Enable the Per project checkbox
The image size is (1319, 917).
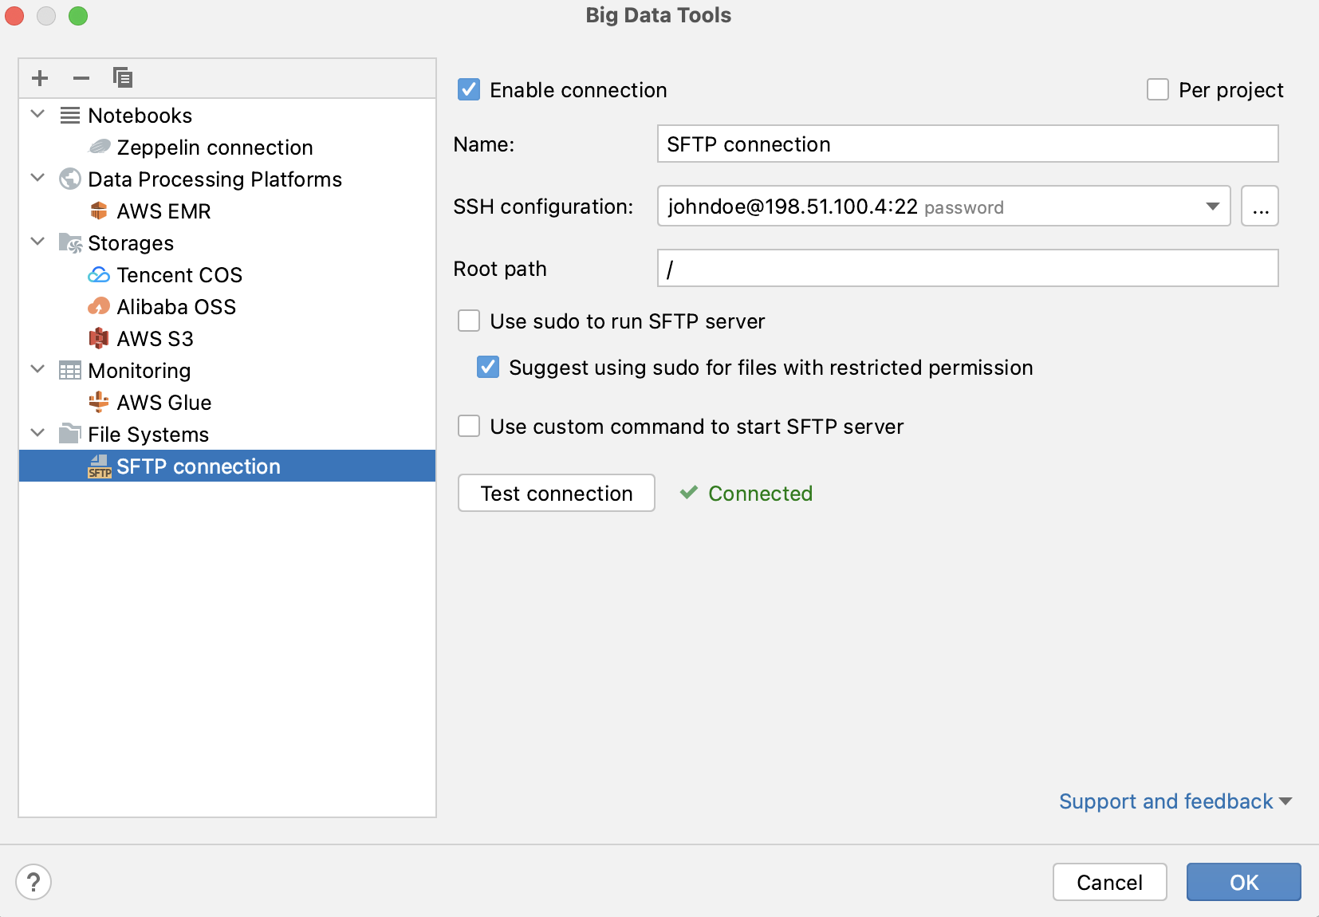click(x=1158, y=90)
